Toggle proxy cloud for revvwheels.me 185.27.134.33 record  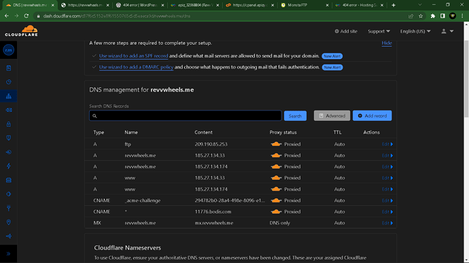point(276,155)
